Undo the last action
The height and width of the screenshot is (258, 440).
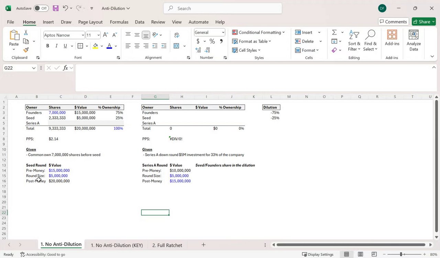pyautogui.click(x=65, y=8)
